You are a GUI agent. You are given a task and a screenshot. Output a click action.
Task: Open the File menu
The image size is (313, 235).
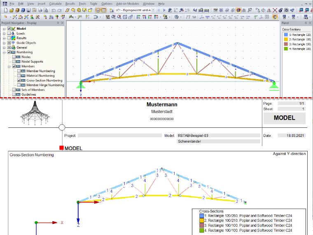12,4
